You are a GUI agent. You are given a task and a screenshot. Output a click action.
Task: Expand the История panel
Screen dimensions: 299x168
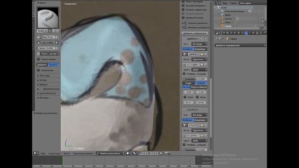(44, 98)
